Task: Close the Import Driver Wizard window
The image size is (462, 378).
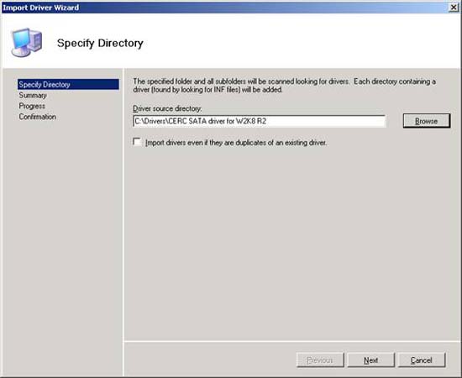Action: [x=454, y=8]
